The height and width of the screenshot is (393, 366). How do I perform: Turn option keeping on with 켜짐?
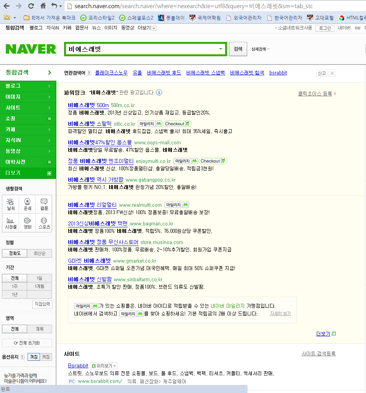point(46,357)
